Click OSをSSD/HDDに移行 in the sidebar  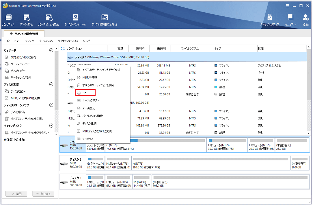click(x=23, y=57)
